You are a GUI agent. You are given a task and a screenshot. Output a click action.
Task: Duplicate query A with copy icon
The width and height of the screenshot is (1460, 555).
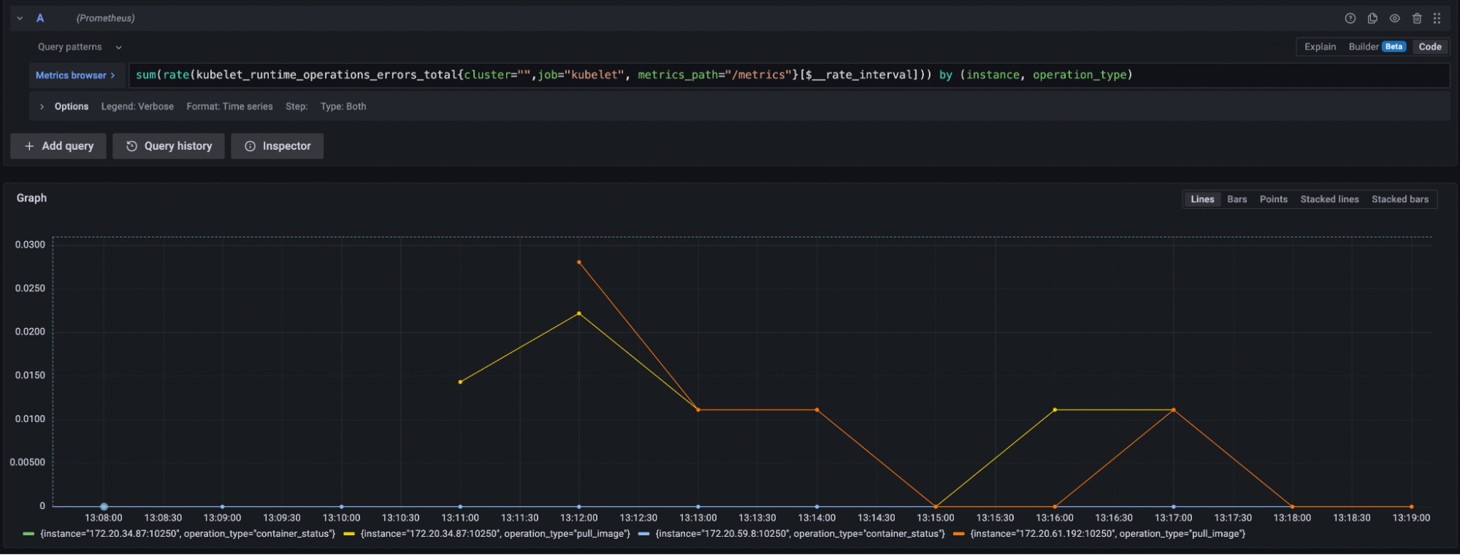pos(1372,18)
